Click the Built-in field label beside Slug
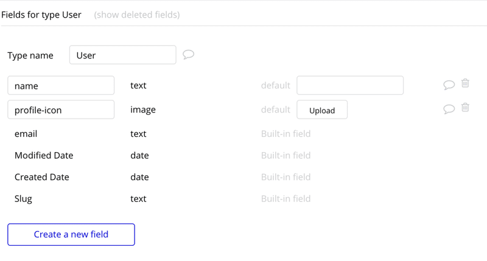487x261 pixels. tap(286, 198)
